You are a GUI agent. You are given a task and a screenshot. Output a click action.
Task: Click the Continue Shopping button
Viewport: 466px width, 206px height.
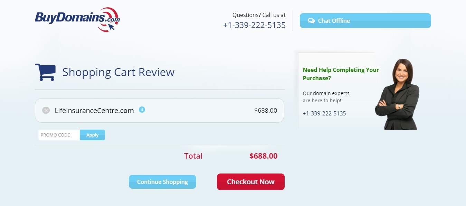pos(162,182)
